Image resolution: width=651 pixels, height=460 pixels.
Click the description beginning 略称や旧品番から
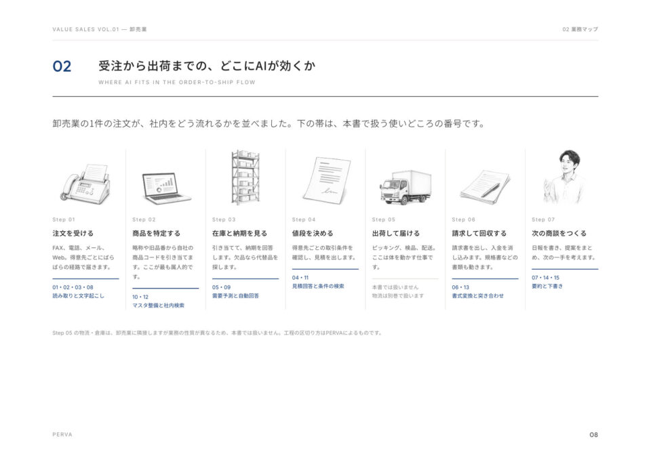163,262
